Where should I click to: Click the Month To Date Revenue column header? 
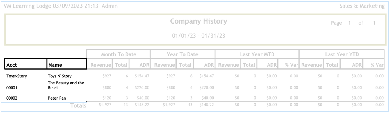pyautogui.click(x=99, y=65)
